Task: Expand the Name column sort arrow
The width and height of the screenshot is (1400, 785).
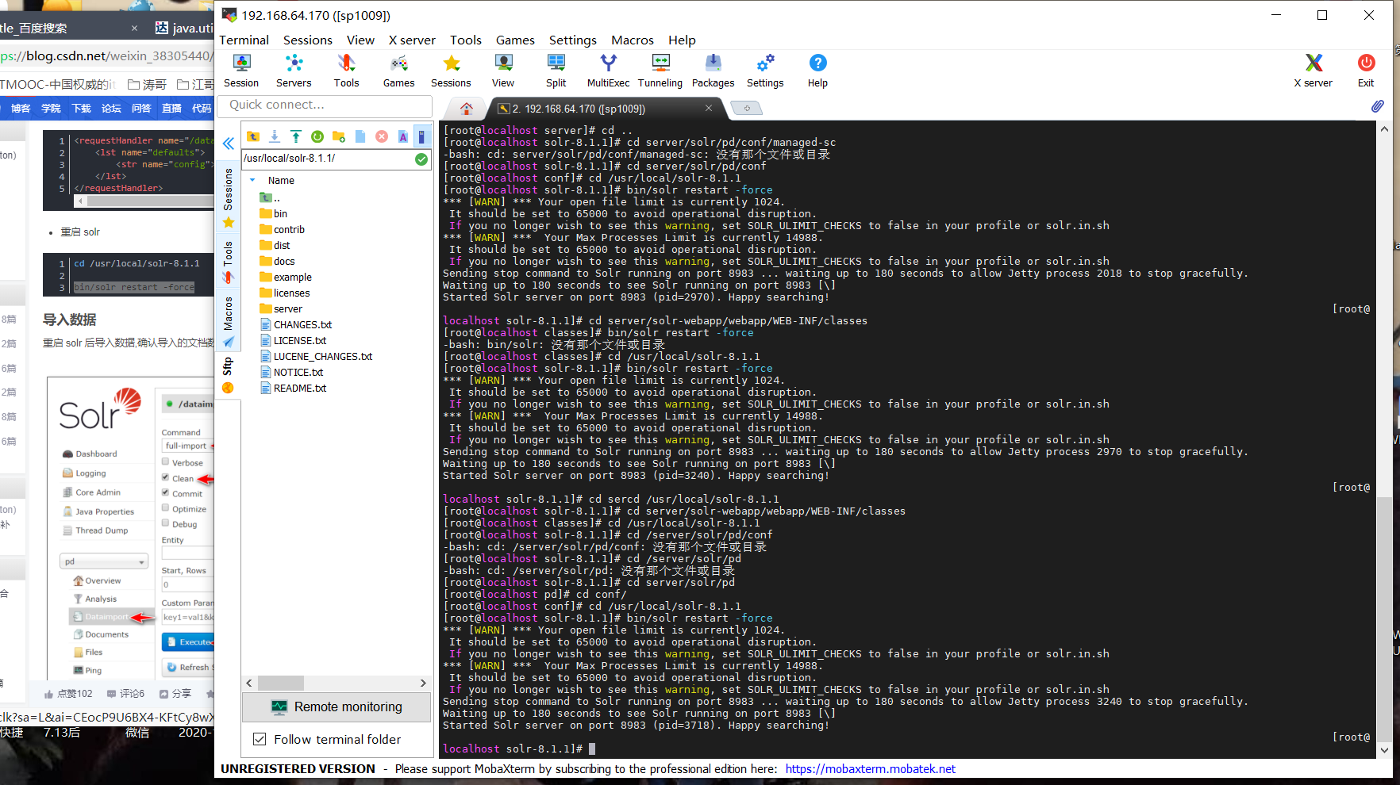Action: (x=253, y=180)
